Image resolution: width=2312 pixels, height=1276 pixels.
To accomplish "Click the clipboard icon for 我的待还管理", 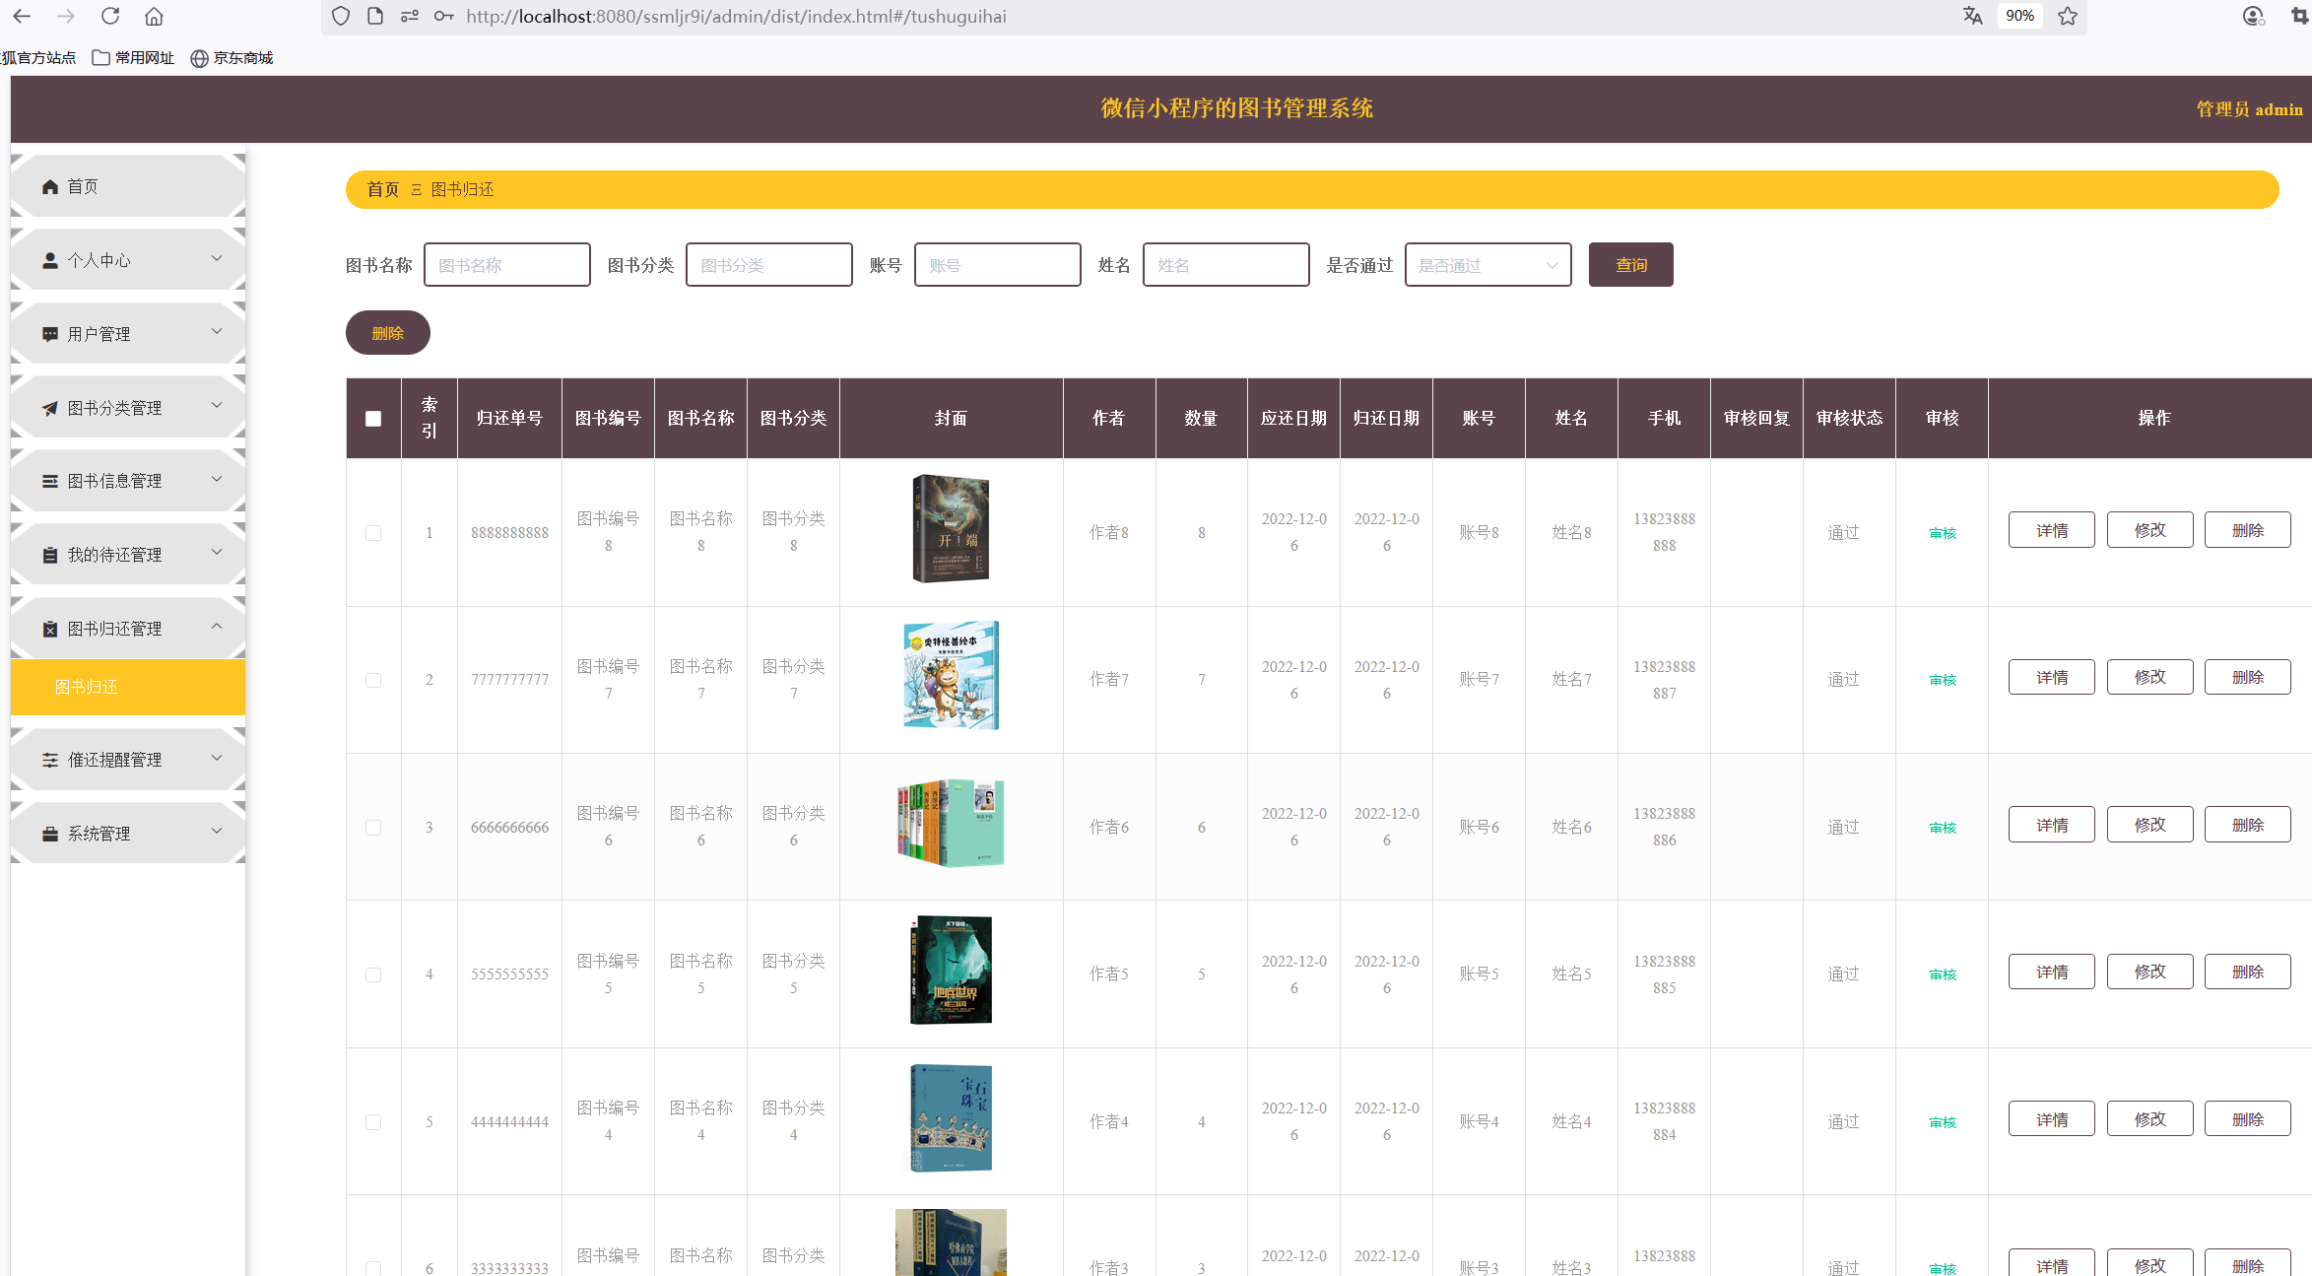I will [x=50, y=556].
